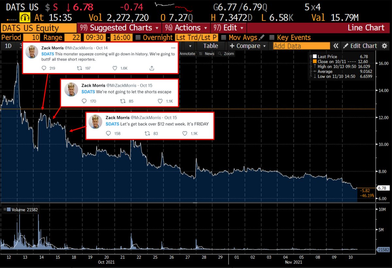Click the 16:00 end time field
This screenshot has width=392, height=268.
pos(122,38)
